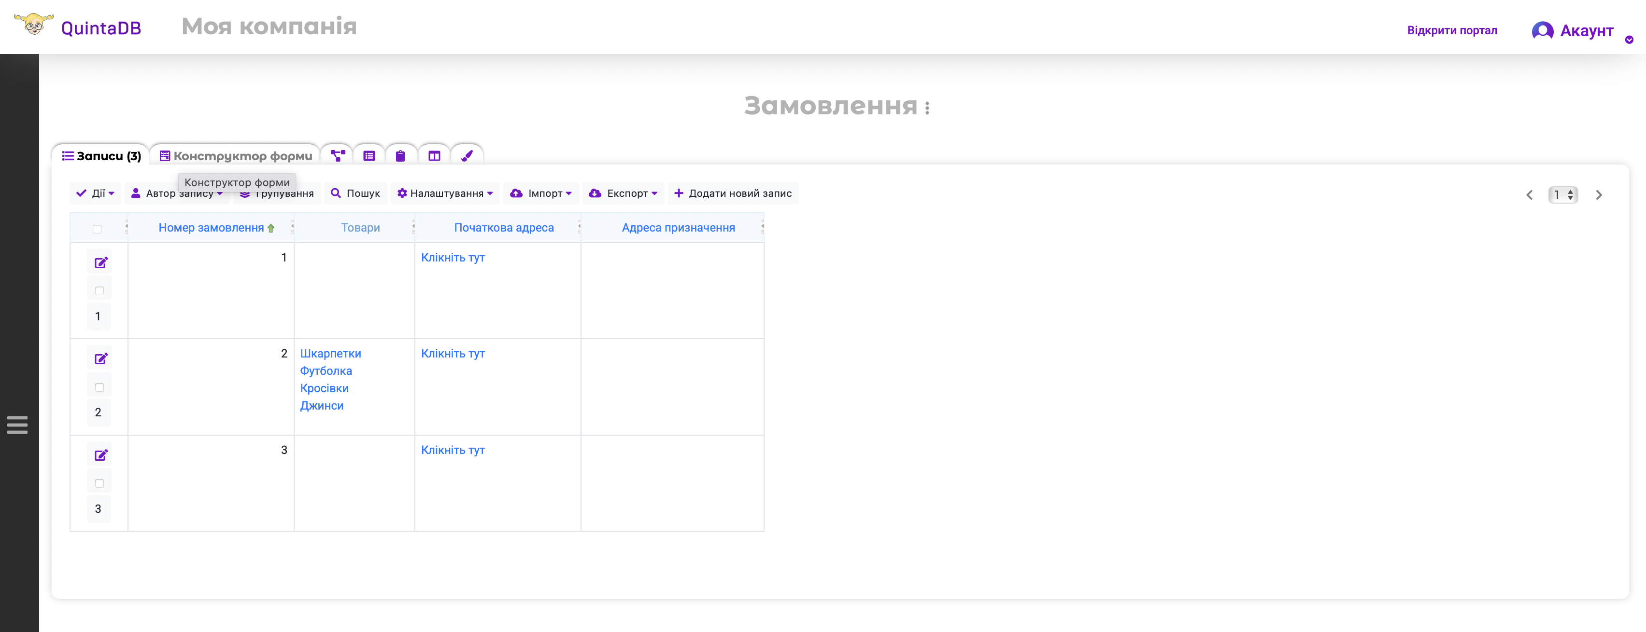This screenshot has width=1646, height=632.
Task: Click record number 1 badge
Action: click(x=98, y=316)
